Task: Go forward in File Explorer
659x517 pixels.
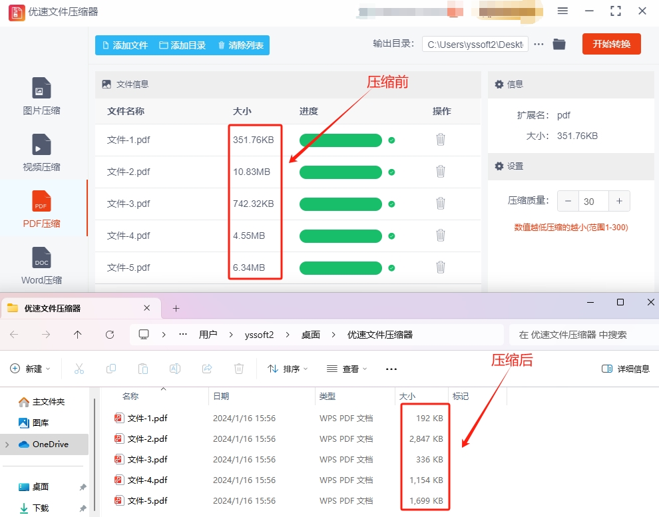Action: [46, 334]
